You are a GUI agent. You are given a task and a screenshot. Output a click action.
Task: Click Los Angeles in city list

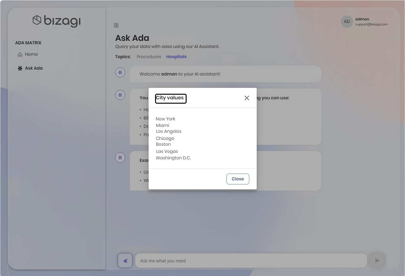(169, 131)
